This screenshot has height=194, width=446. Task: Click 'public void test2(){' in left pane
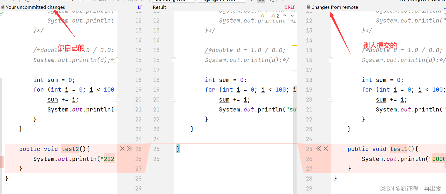pos(54,149)
